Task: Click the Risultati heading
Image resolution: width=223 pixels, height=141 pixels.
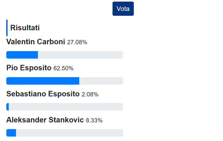Action: (25, 28)
